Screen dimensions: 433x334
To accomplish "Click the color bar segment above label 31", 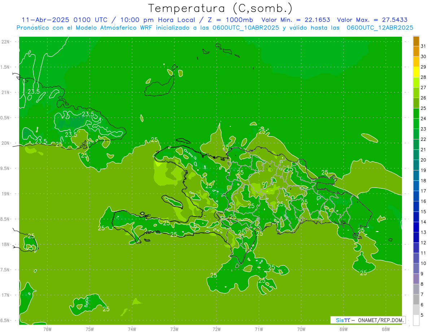I will tap(416, 41).
